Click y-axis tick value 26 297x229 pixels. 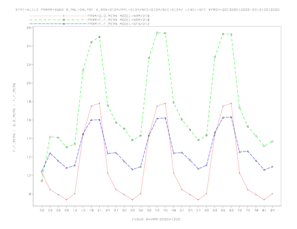tap(29, 28)
